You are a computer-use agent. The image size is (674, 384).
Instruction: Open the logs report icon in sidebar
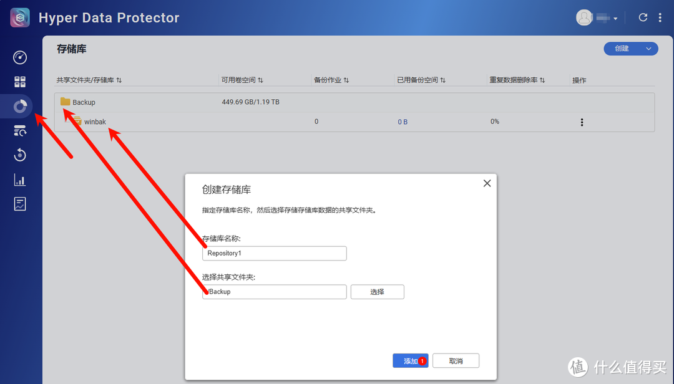point(19,204)
